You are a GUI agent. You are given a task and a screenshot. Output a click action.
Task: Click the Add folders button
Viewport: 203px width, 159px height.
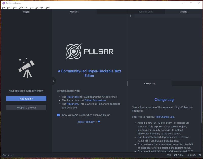[x=26, y=99]
